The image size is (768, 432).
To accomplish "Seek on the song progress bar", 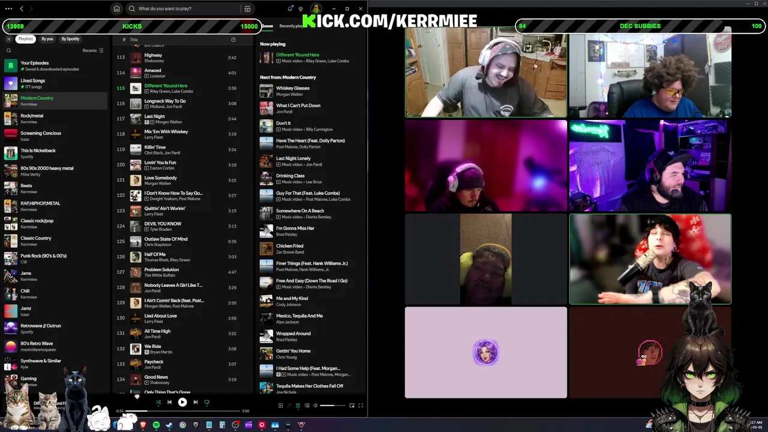I will tap(182, 411).
